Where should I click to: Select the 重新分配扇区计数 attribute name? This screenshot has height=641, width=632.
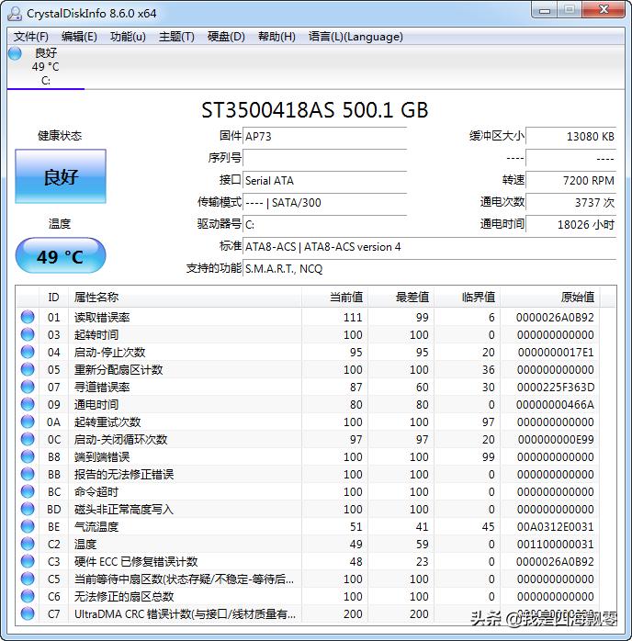118,369
